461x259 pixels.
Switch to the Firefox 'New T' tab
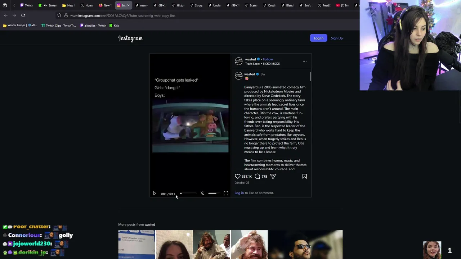(x=105, y=5)
